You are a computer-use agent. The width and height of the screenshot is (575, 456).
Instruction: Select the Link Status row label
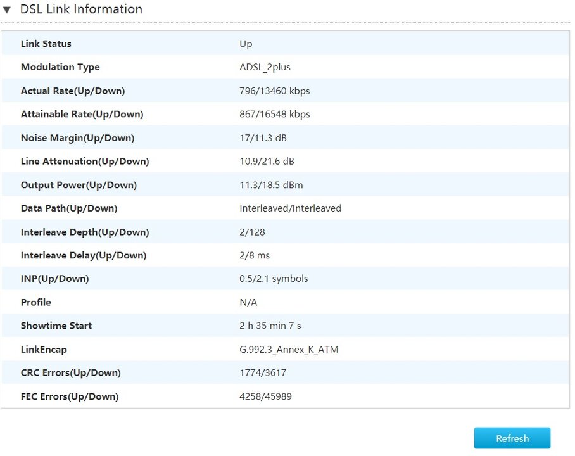(x=46, y=44)
